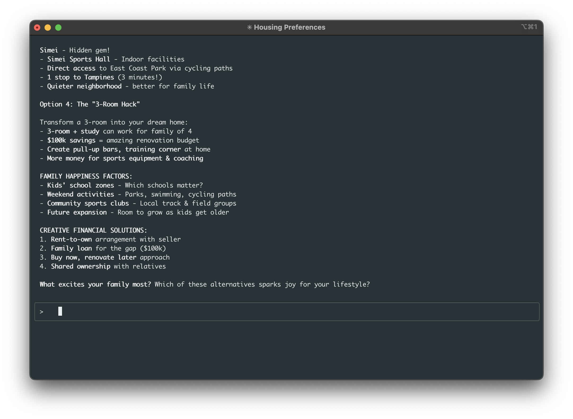The width and height of the screenshot is (573, 419).
Task: Select the 'Rent-to-own arrangement with seller' option
Action: [110, 239]
